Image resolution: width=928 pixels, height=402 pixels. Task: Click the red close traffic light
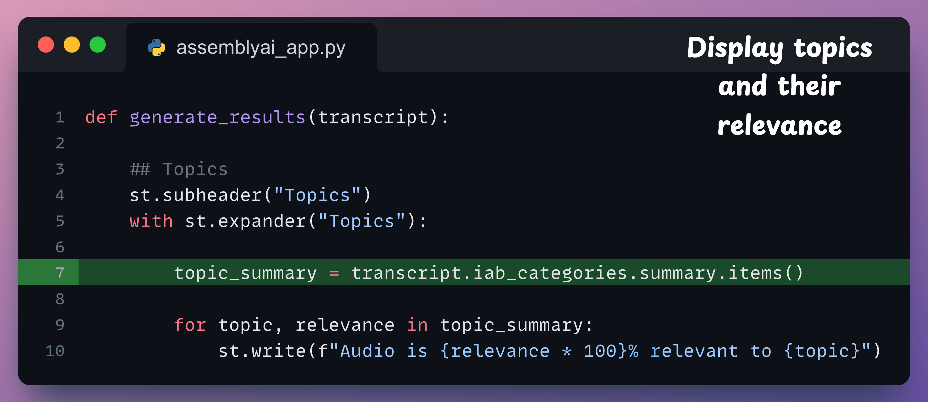(x=45, y=45)
